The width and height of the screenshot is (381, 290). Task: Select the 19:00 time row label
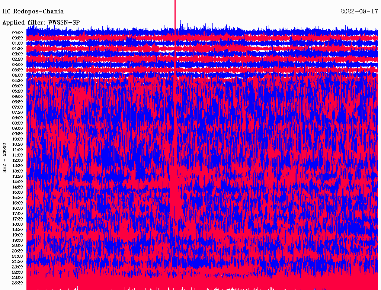pos(17,235)
